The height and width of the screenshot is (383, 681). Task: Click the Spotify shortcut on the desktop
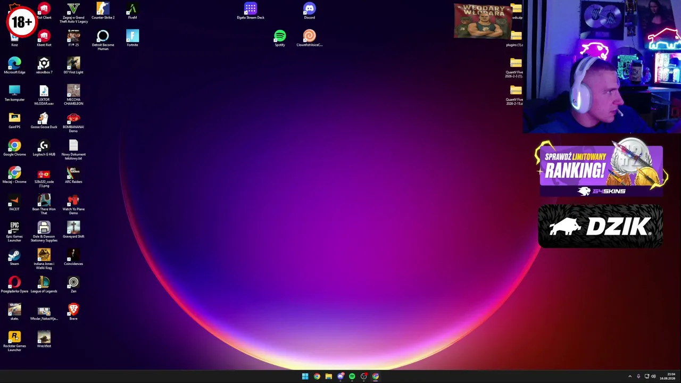(280, 38)
